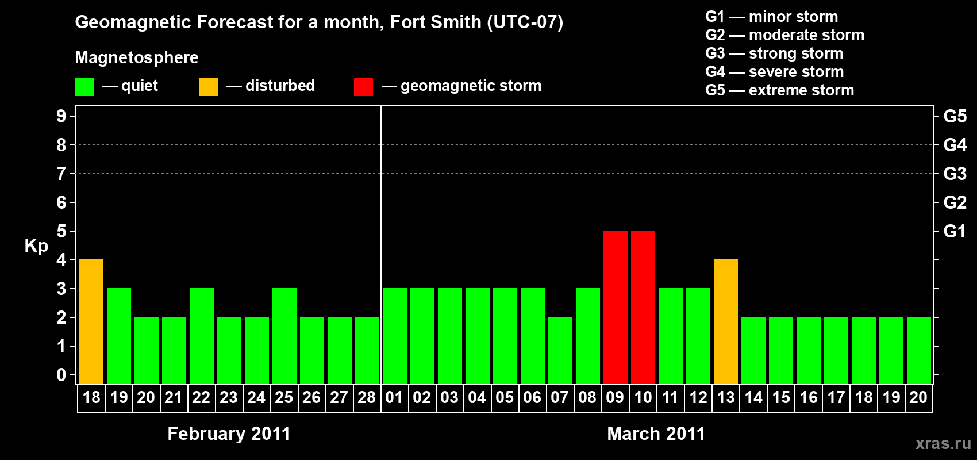This screenshot has width=977, height=460.
Task: Click 'G5 — extreme storm' legend text
Action: (780, 90)
